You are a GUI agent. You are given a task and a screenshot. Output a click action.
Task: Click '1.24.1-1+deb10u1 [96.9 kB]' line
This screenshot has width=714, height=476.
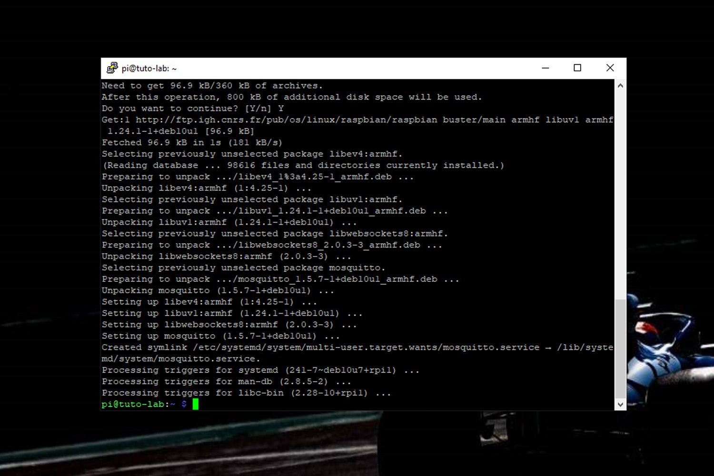tap(181, 131)
